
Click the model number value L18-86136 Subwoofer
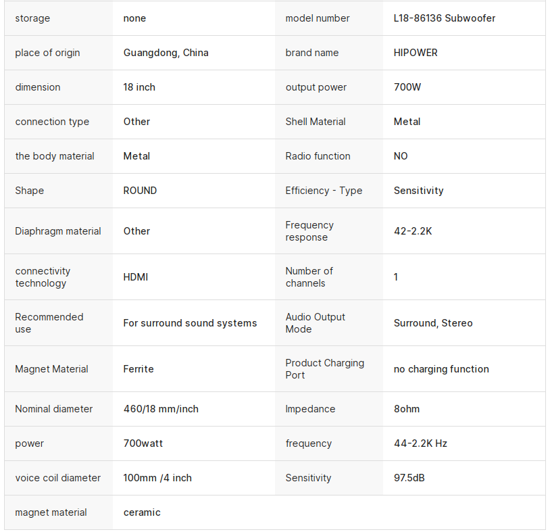[444, 18]
